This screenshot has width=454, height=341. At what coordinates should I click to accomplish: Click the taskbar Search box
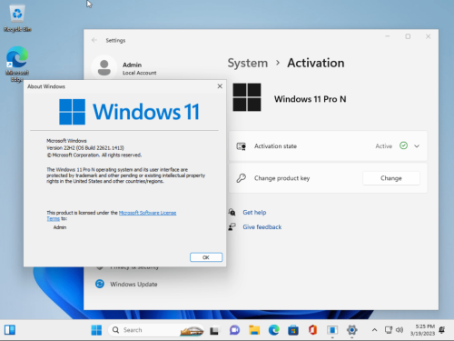[x=156, y=330]
